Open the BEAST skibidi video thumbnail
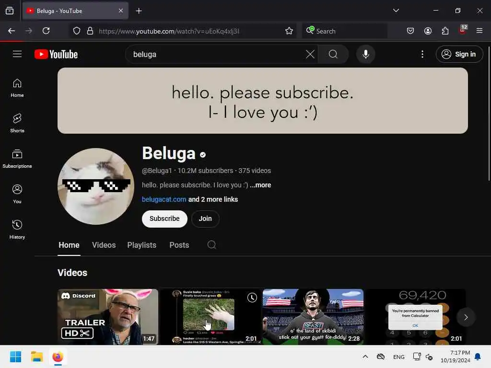 (x=313, y=317)
